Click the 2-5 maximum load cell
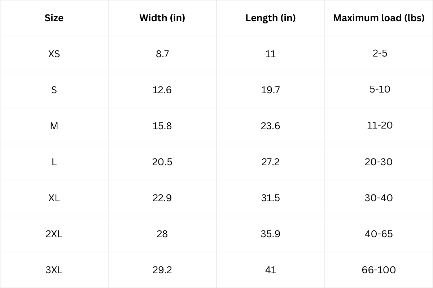The width and height of the screenshot is (433, 288). 380,53
